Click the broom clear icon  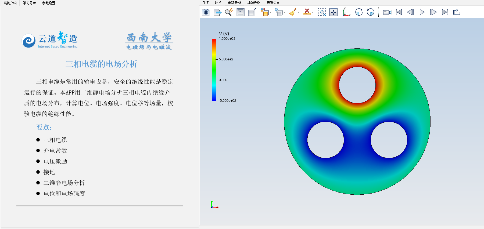click(x=293, y=12)
